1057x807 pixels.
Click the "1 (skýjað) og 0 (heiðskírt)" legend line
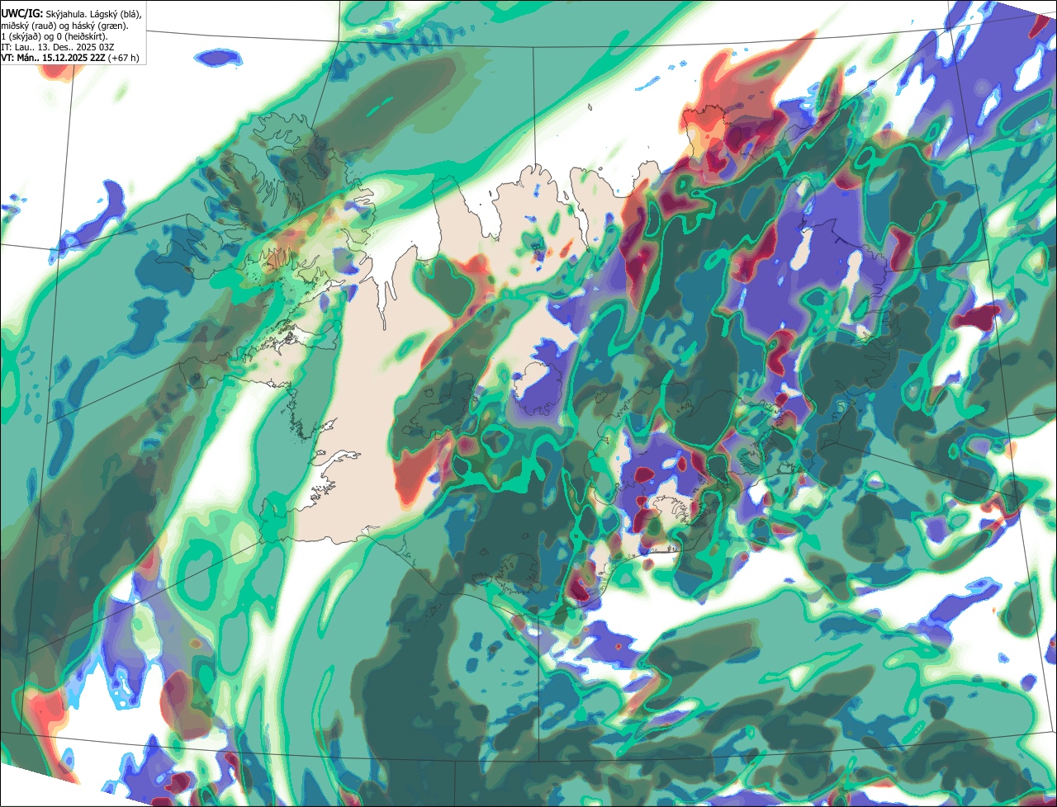[55, 37]
